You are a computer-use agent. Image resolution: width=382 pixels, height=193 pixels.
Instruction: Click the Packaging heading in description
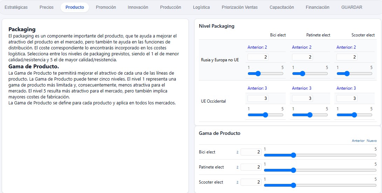pos(22,29)
